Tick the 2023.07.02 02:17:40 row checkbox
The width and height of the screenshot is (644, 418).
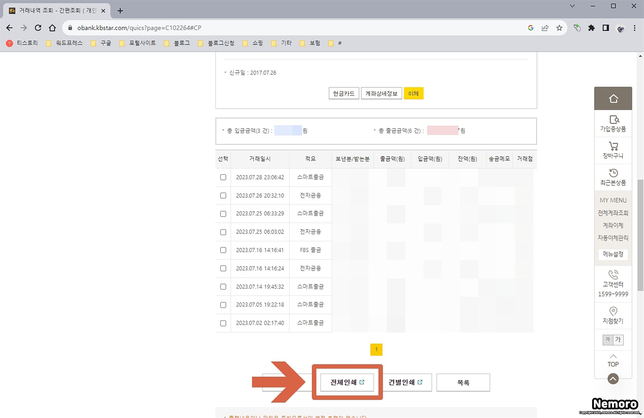(x=223, y=323)
